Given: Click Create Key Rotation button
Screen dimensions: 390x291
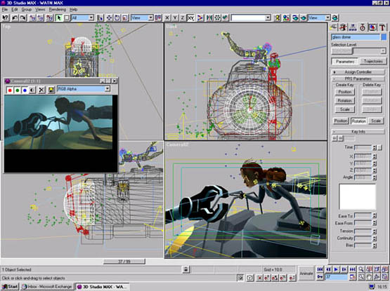Looking at the screenshot, I should (345, 100).
